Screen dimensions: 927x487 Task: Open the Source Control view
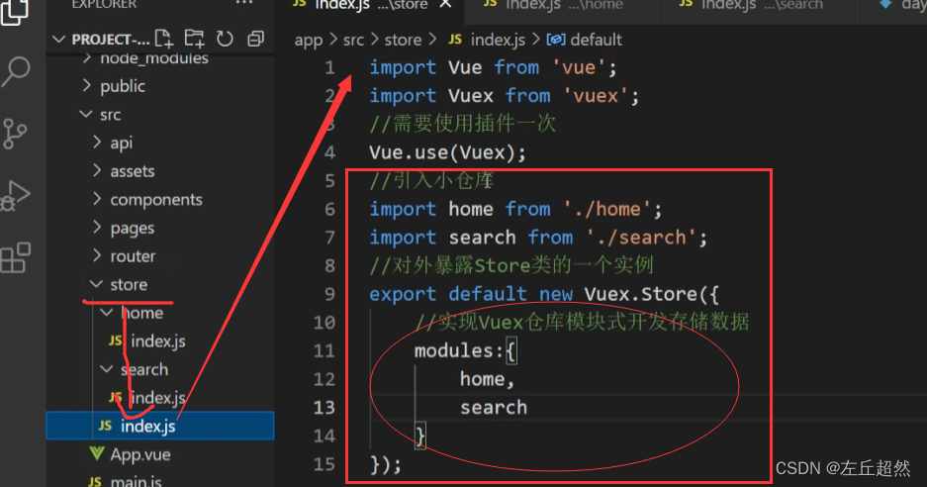pyautogui.click(x=15, y=134)
